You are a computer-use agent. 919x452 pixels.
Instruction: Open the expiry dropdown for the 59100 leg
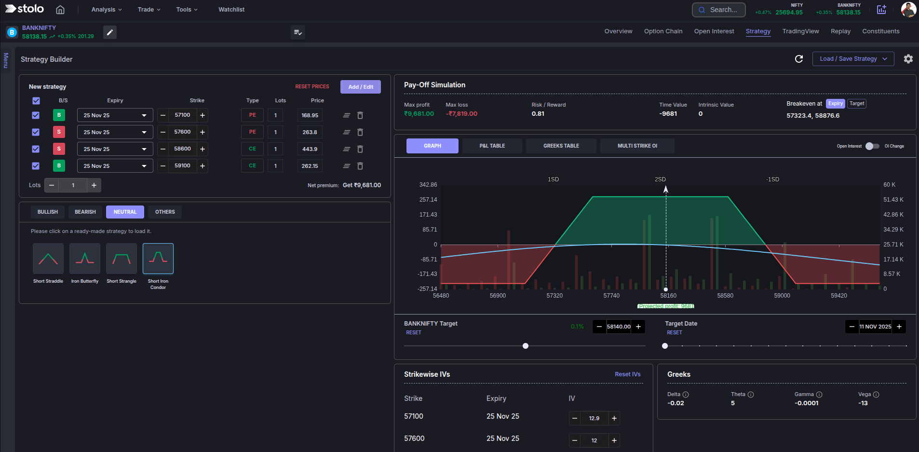pos(115,165)
